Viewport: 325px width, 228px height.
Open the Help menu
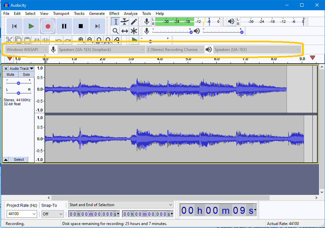coord(160,14)
